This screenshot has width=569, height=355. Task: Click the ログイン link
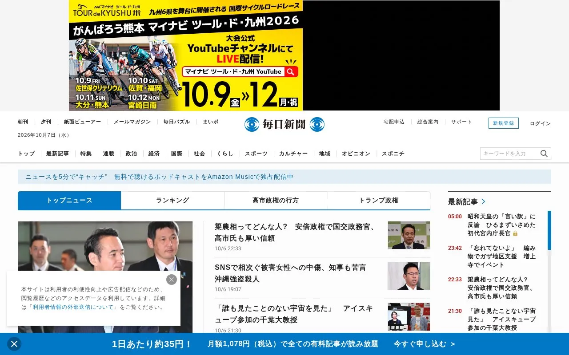[540, 124]
